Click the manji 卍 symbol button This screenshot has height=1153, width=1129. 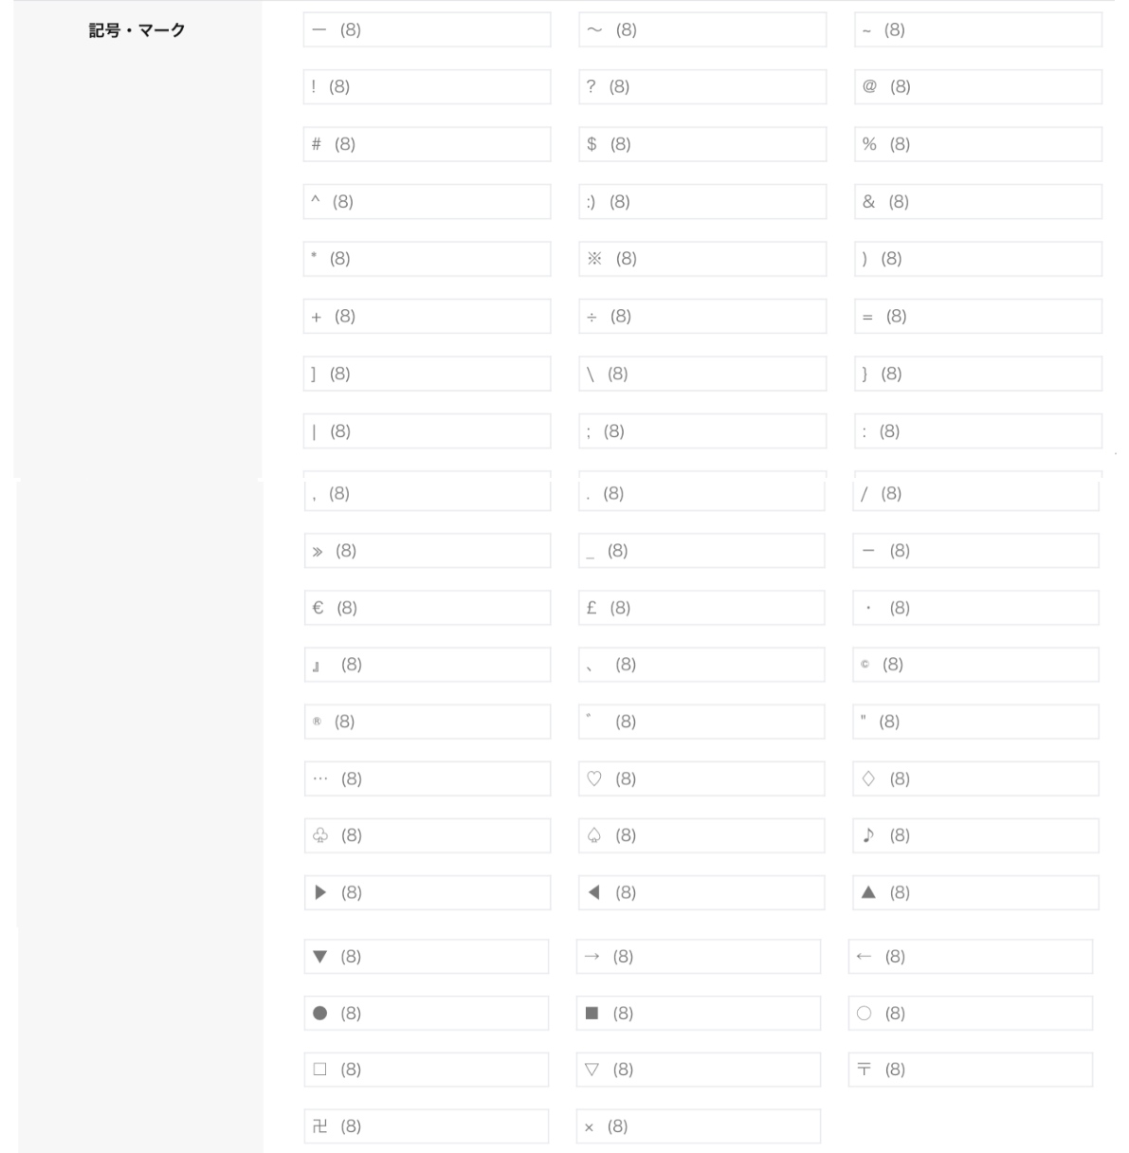(426, 1126)
